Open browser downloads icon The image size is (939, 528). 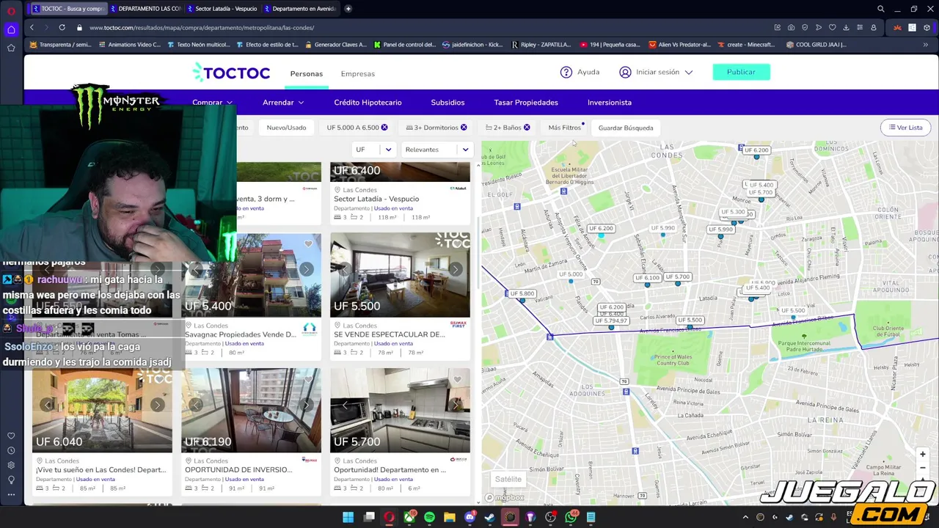tap(846, 28)
